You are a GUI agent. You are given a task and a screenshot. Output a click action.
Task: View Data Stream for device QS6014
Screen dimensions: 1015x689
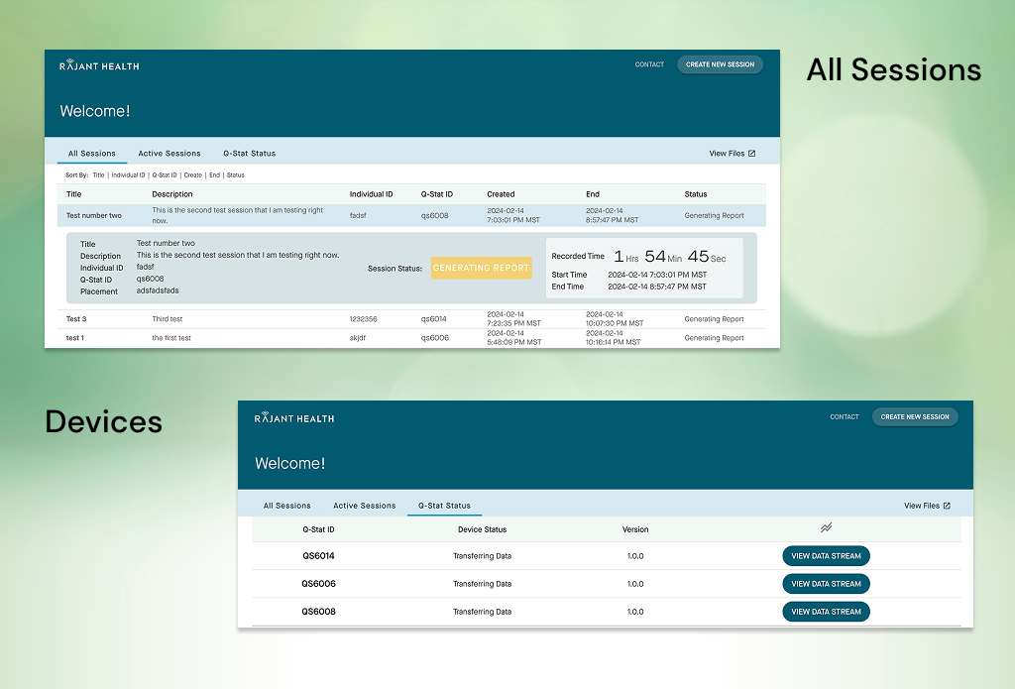click(826, 556)
